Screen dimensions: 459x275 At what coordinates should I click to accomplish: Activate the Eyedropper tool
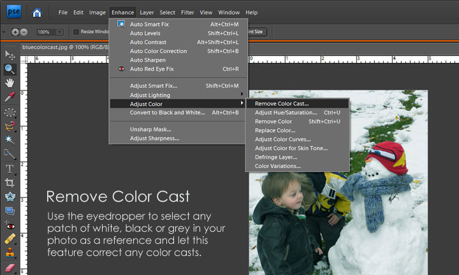point(10,97)
